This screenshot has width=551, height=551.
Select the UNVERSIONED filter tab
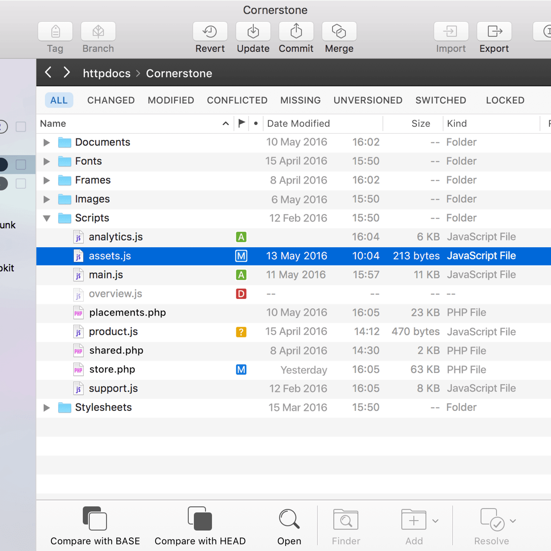368,100
